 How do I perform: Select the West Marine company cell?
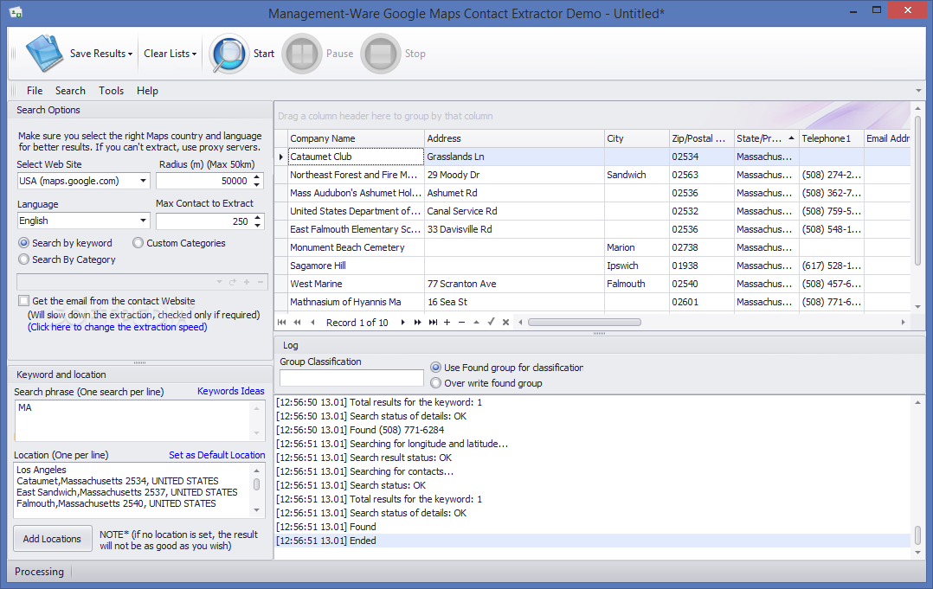pos(356,284)
